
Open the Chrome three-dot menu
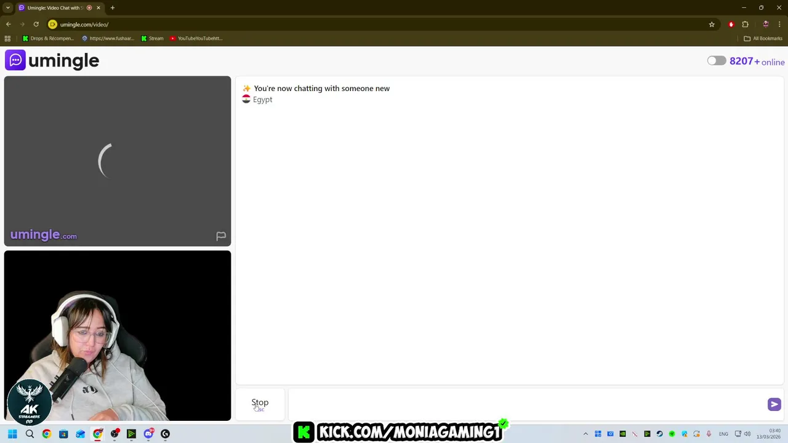779,25
